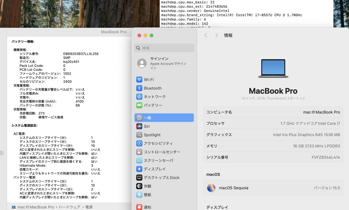Open Spotlight settings icon
This screenshot has width=349, height=210.
click(x=139, y=135)
